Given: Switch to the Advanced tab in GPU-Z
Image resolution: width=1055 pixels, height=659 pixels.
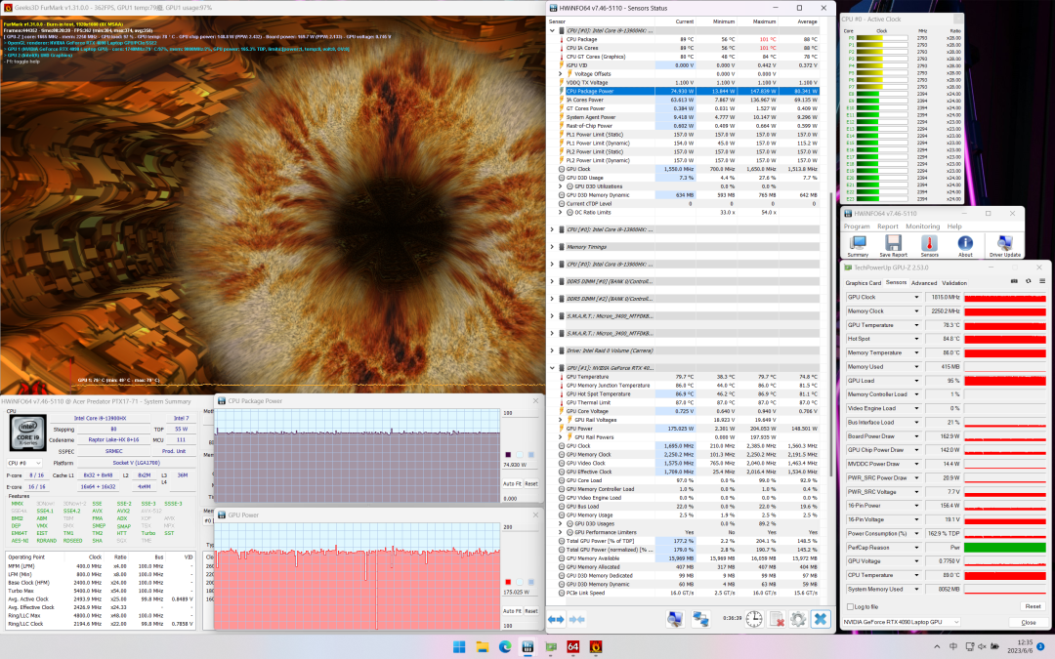Looking at the screenshot, I should coord(924,283).
